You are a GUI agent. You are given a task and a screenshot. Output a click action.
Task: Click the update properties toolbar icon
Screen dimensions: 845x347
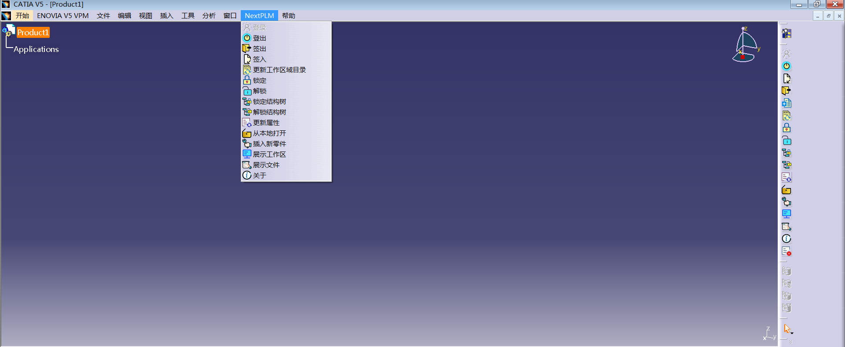click(x=786, y=177)
